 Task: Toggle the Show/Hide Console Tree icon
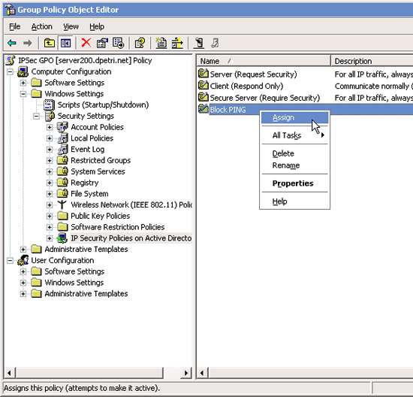point(65,43)
